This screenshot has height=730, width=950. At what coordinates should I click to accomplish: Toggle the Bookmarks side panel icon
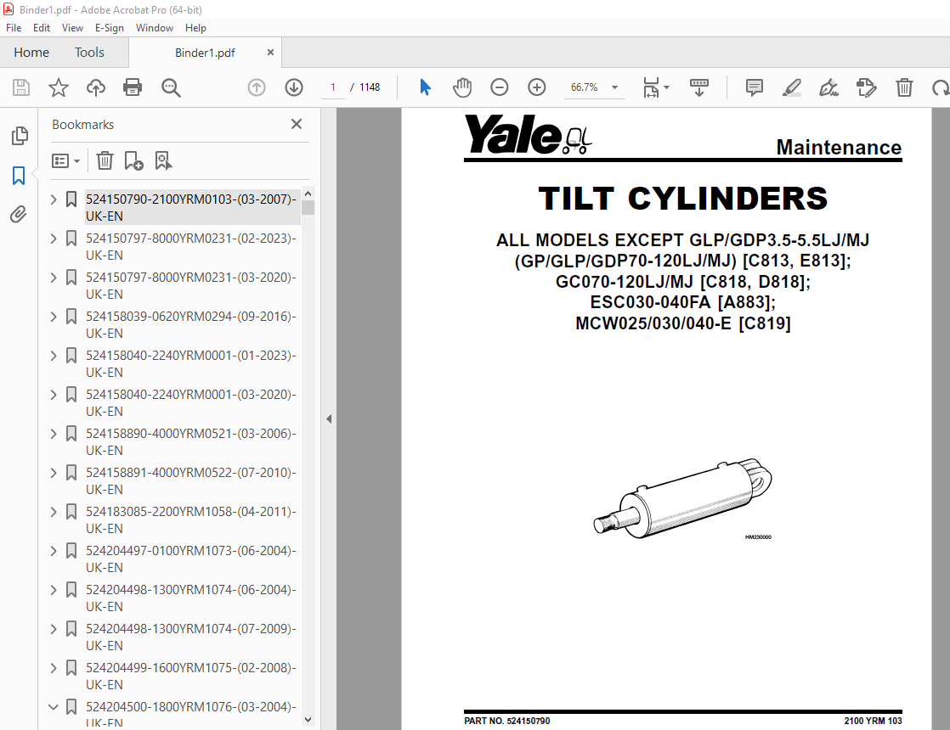point(19,176)
